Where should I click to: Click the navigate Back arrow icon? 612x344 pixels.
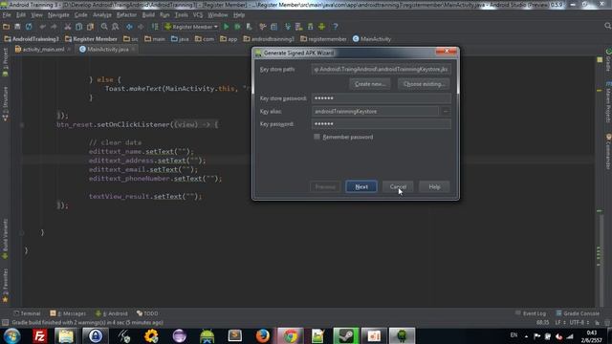click(129, 27)
